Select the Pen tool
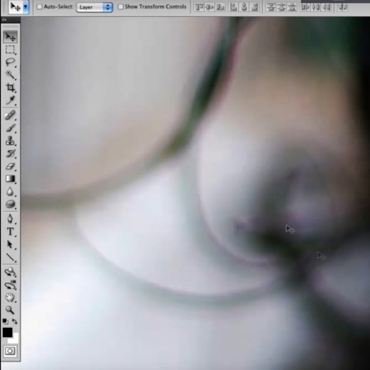Viewport: 370px width, 370px height. point(10,219)
